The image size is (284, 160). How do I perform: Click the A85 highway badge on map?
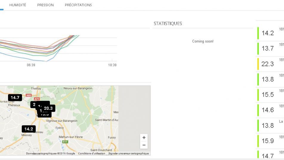(29, 96)
